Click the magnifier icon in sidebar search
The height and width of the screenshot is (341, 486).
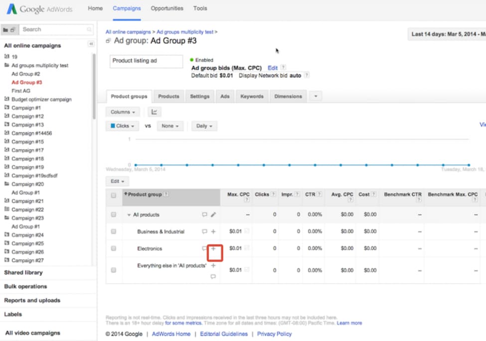pyautogui.click(x=89, y=29)
